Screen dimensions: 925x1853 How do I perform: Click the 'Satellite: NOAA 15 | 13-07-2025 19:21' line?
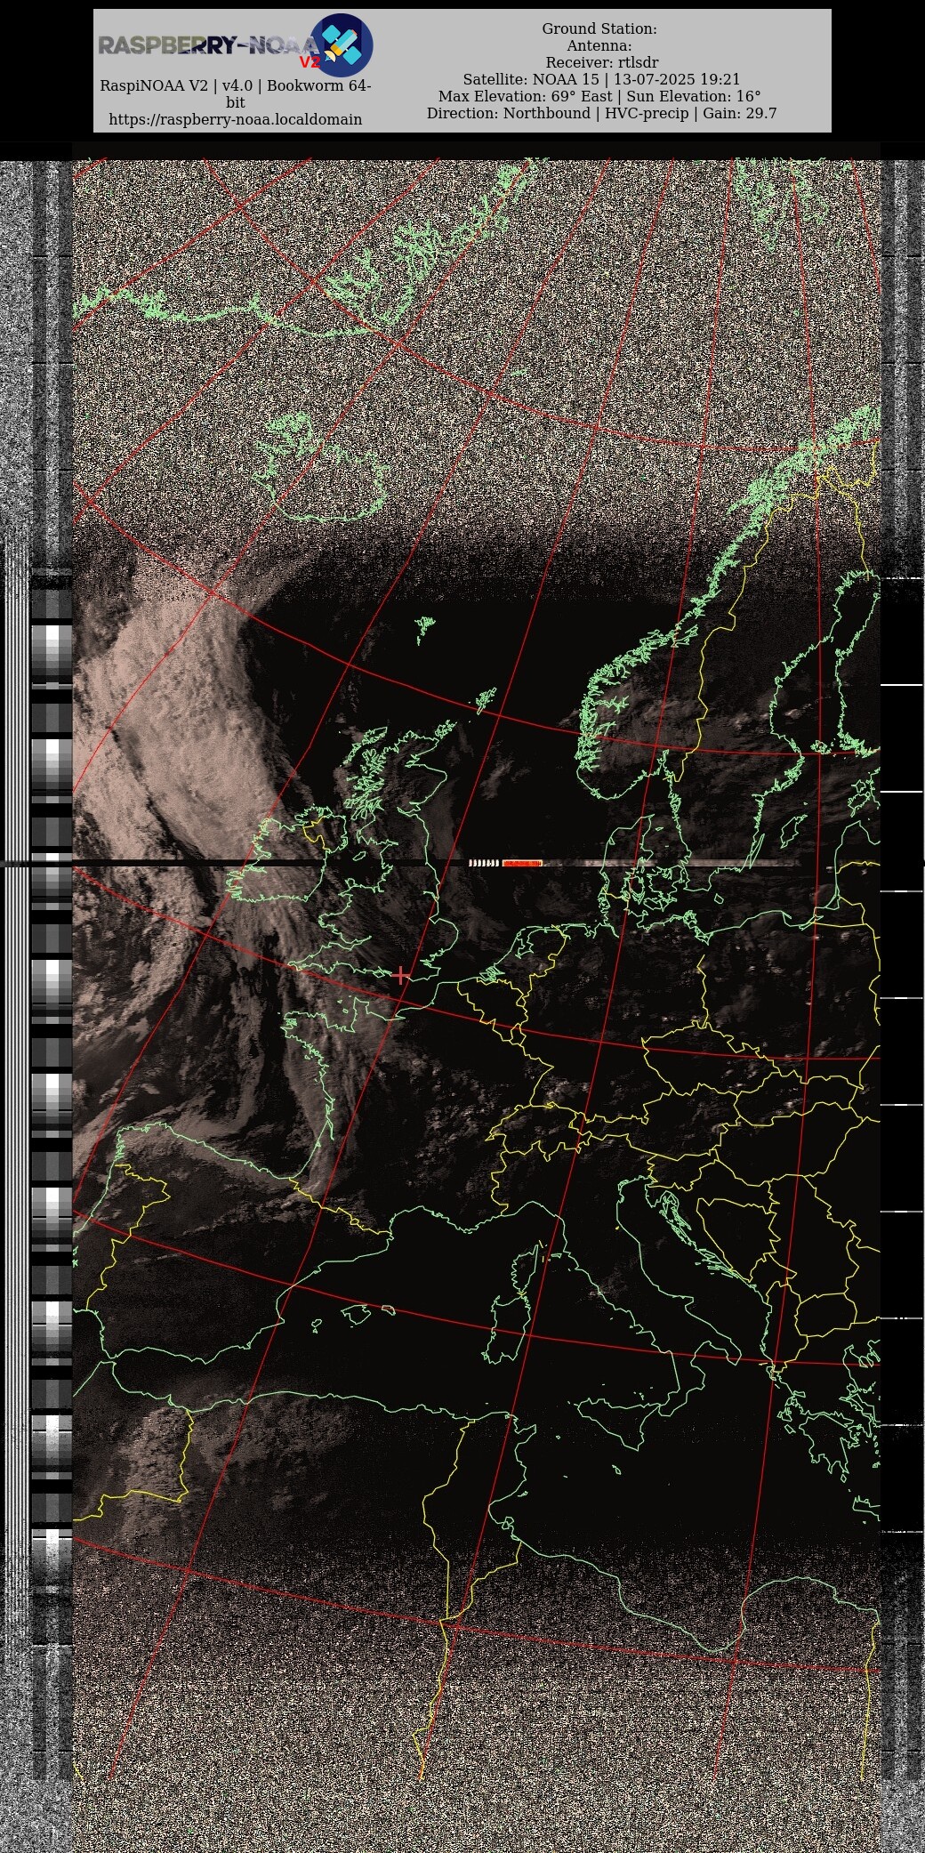pos(601,80)
